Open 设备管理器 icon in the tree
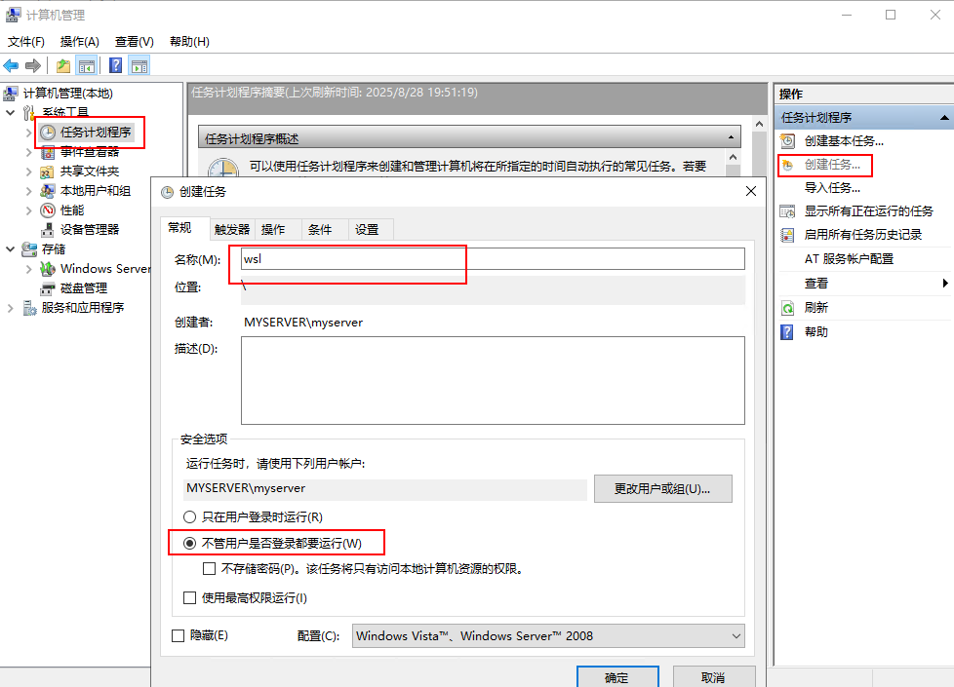The width and height of the screenshot is (954, 687). tap(48, 230)
